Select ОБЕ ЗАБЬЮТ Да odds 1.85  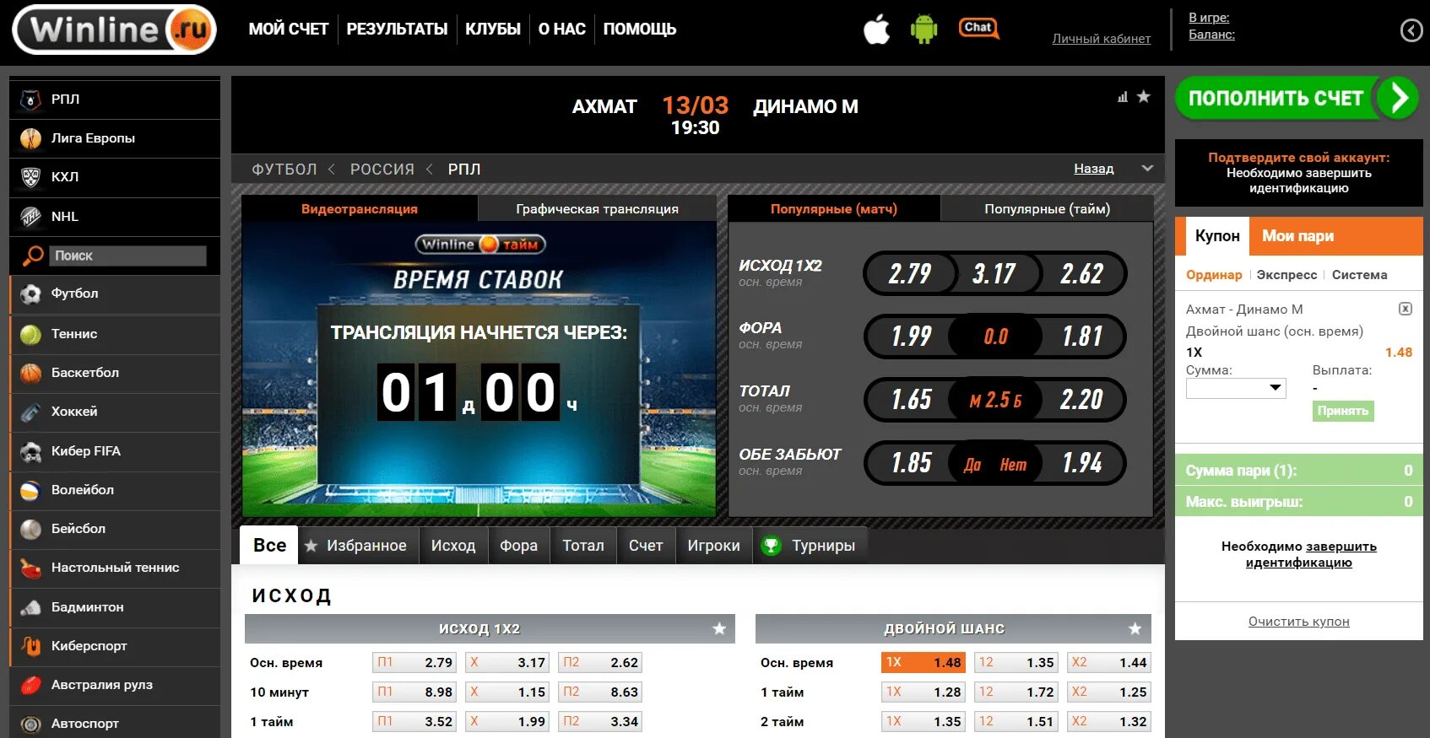[912, 462]
